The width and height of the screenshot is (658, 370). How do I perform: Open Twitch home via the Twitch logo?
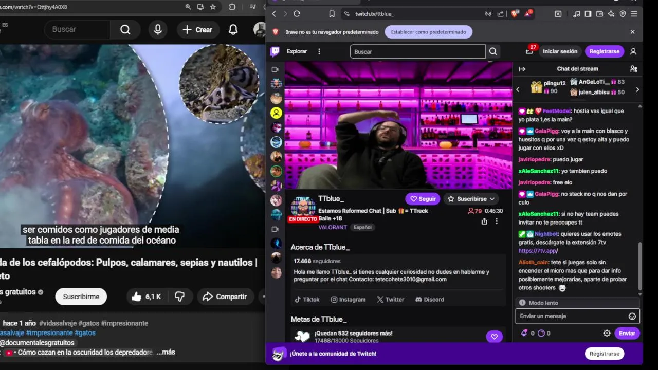(275, 51)
